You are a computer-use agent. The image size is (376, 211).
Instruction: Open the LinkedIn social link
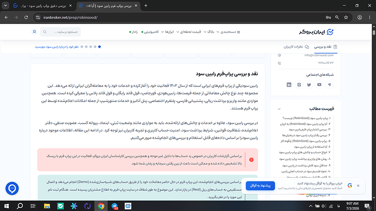[x=289, y=85]
